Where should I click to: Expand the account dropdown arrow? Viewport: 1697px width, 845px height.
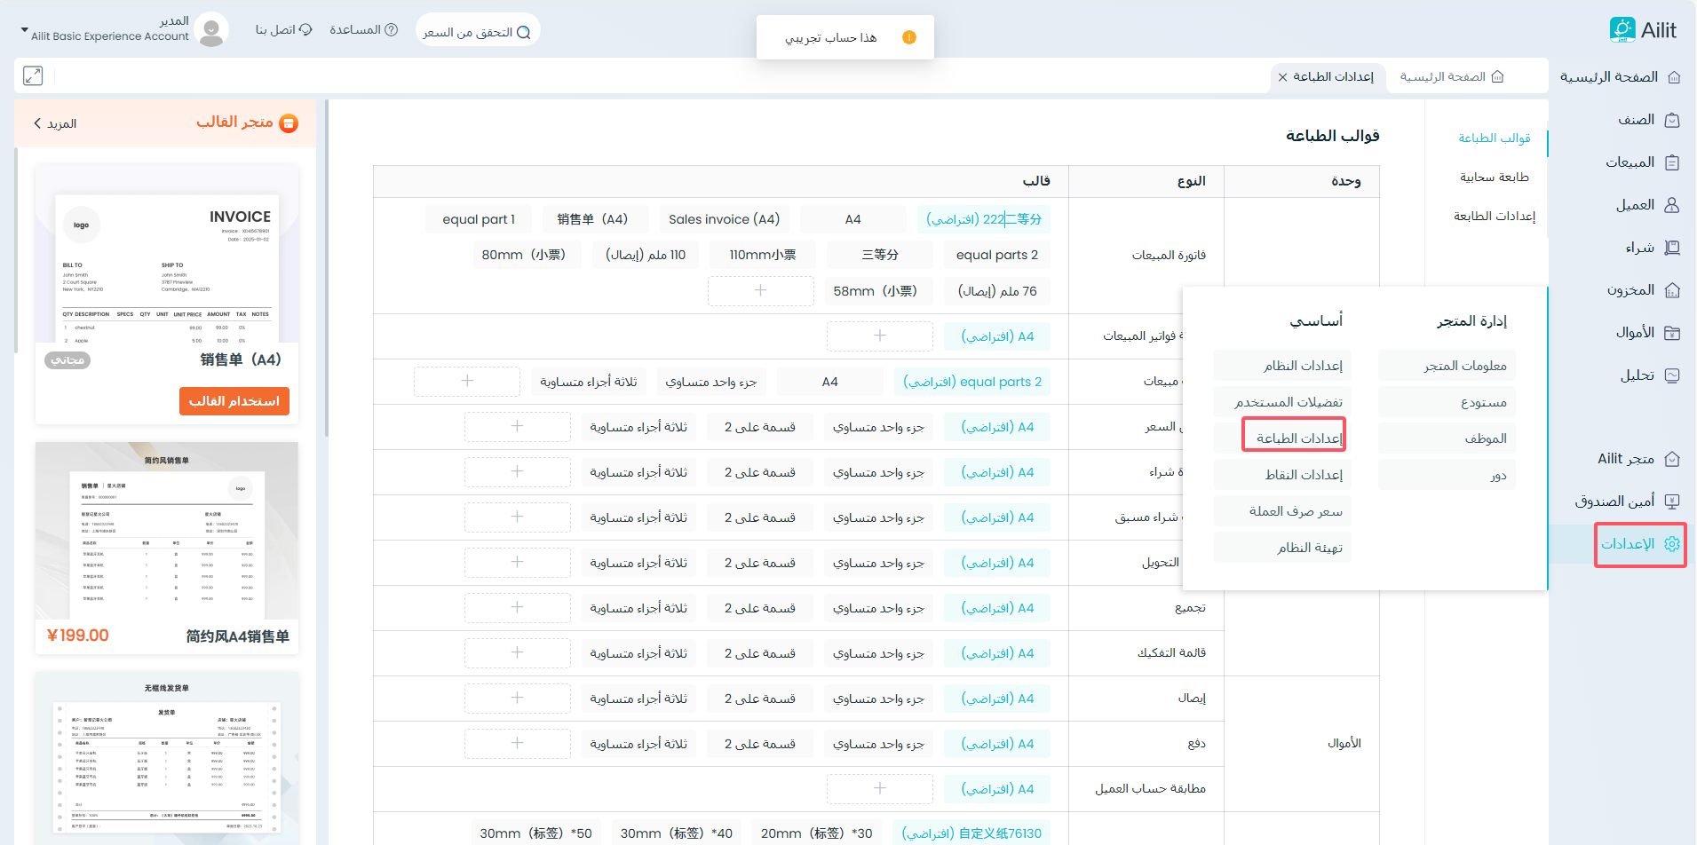24,30
